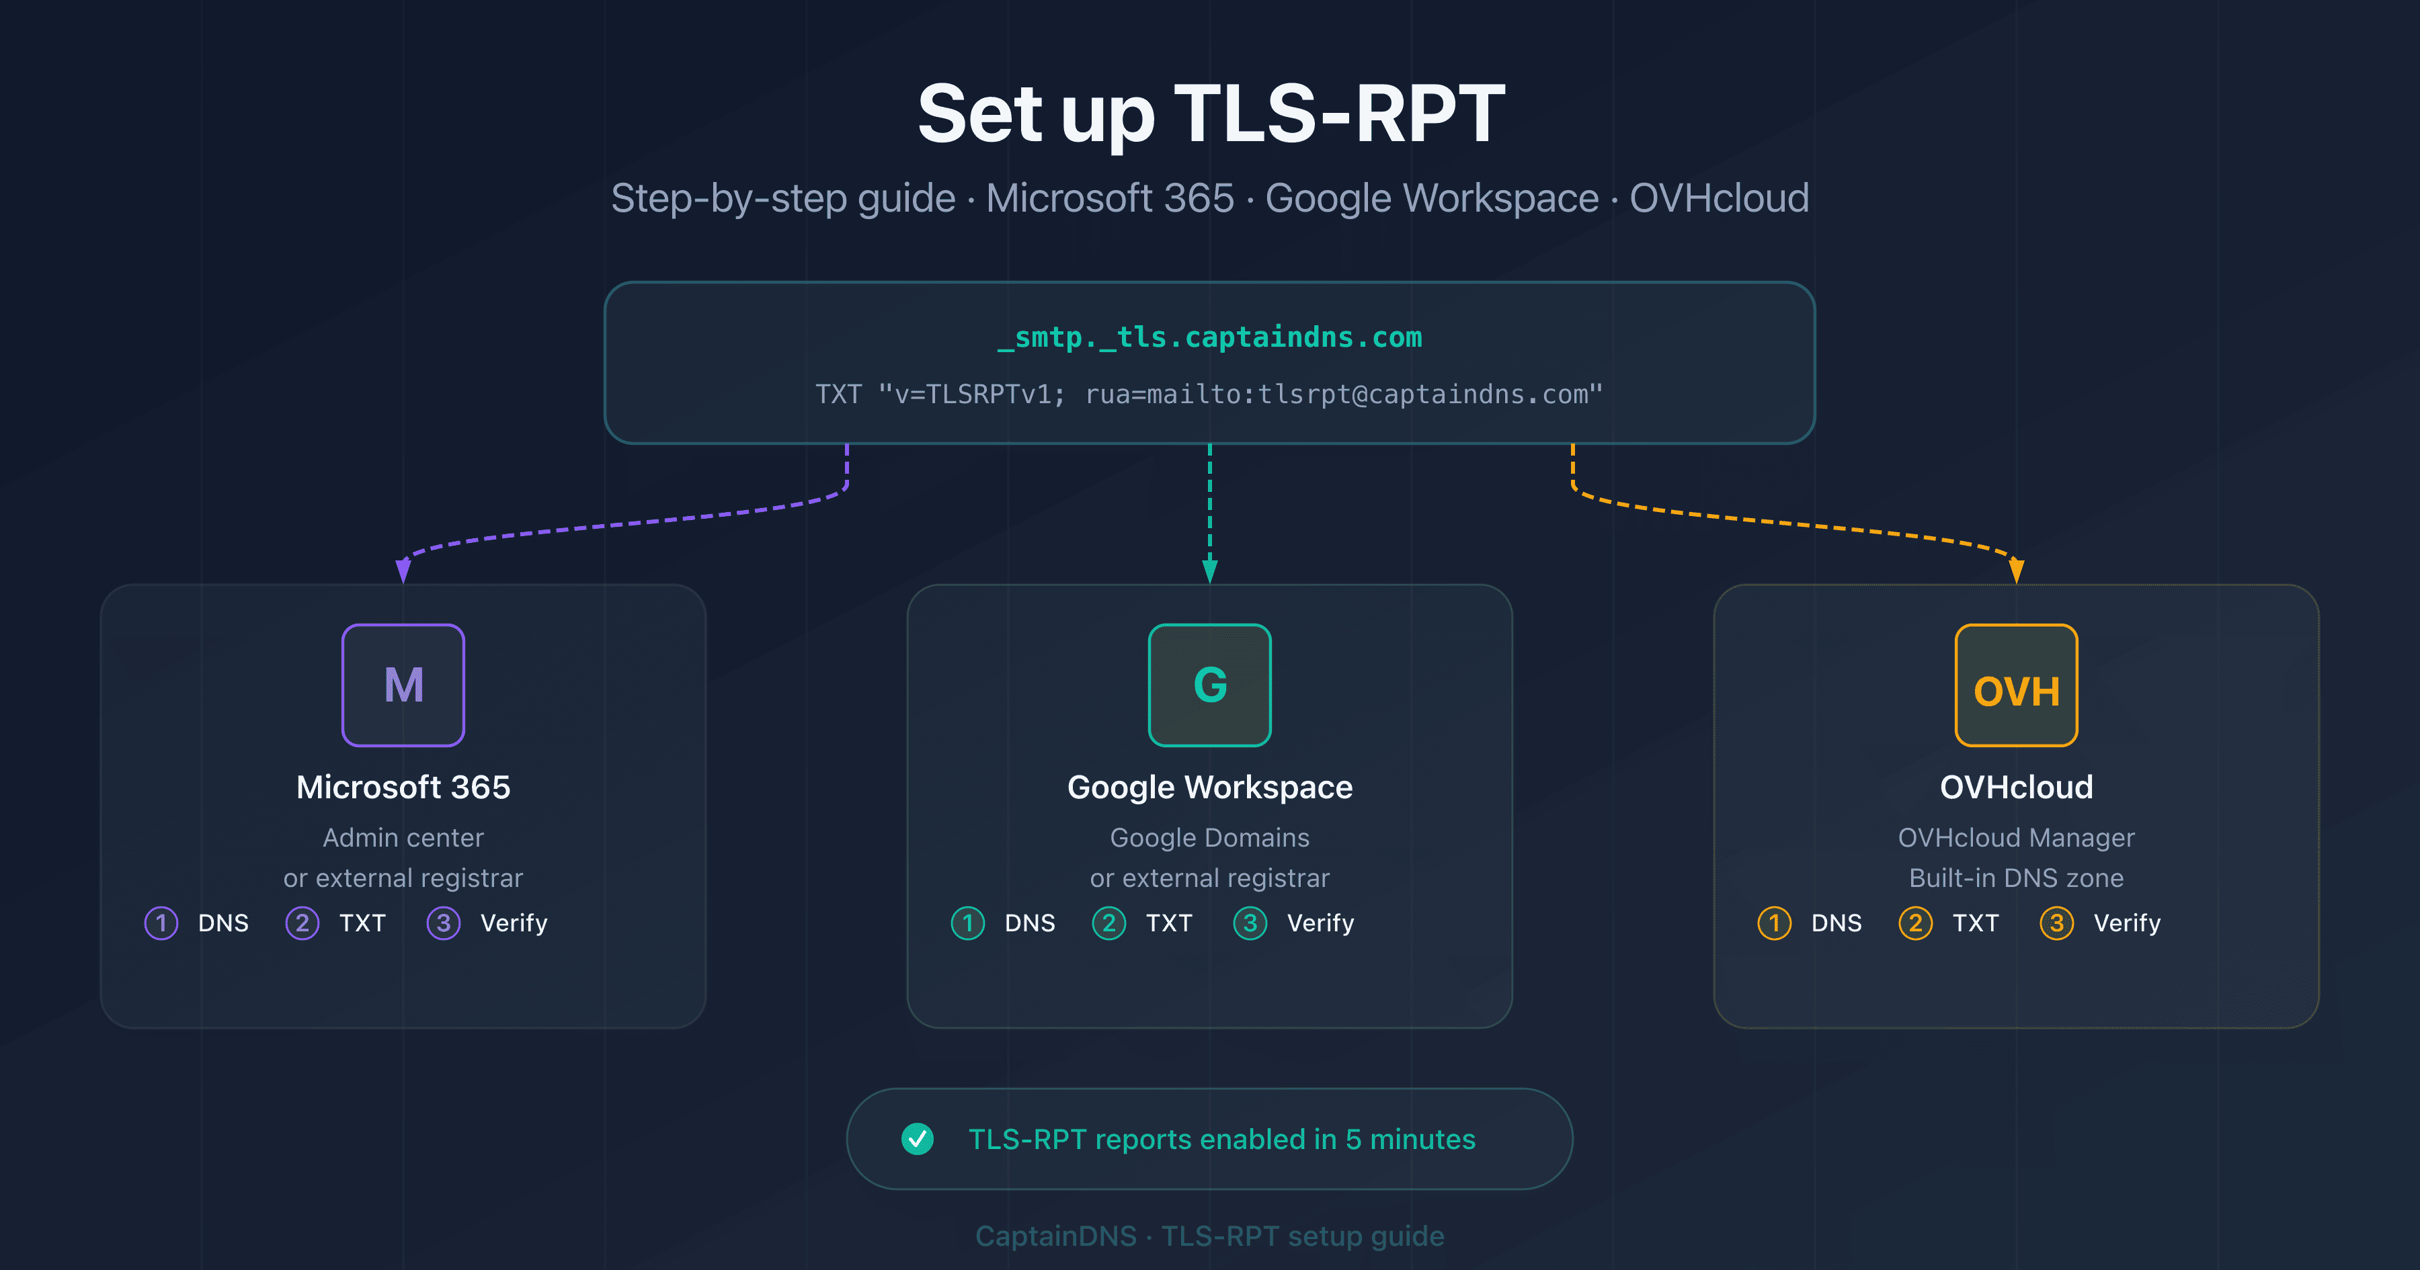Viewport: 2420px width, 1270px height.
Task: Click 'OVHcloud Manager' text in OVH card
Action: (2016, 837)
